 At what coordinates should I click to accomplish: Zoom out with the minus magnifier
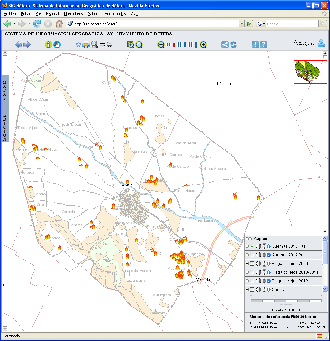(161, 45)
